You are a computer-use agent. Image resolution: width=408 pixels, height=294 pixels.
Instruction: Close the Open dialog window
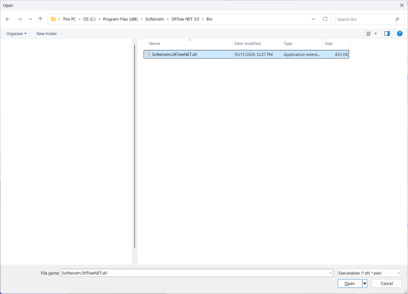click(402, 5)
